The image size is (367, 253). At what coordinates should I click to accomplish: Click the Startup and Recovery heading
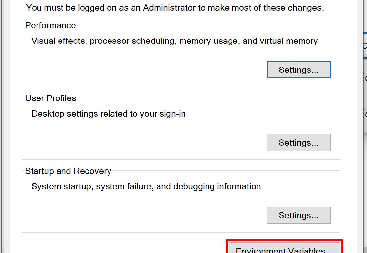click(x=68, y=171)
